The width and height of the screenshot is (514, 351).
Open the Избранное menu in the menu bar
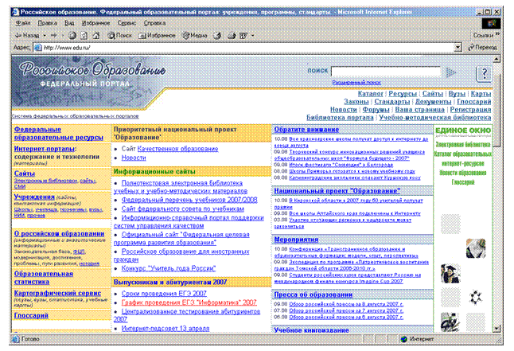(x=95, y=23)
